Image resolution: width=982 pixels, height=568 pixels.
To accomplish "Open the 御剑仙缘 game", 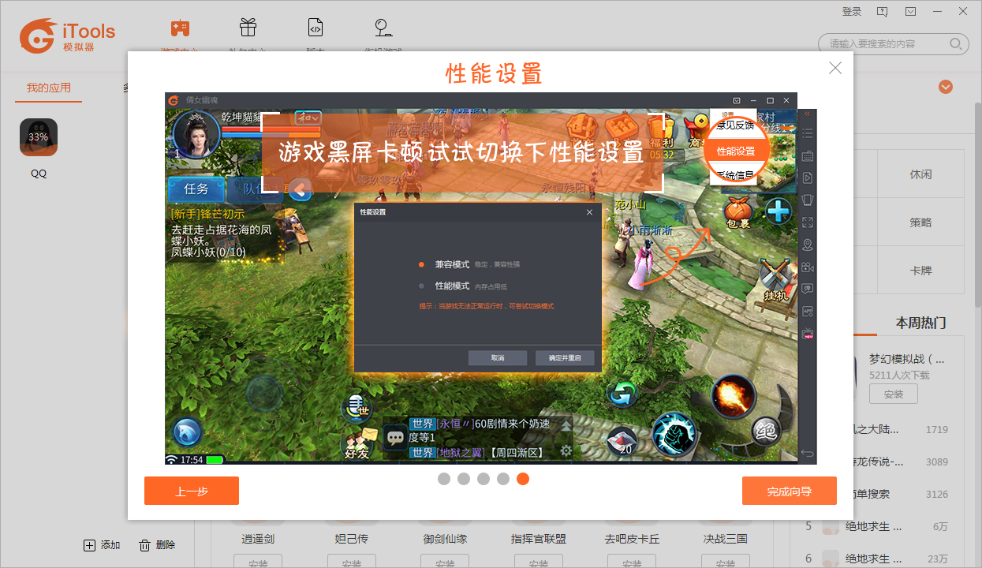I will [445, 540].
